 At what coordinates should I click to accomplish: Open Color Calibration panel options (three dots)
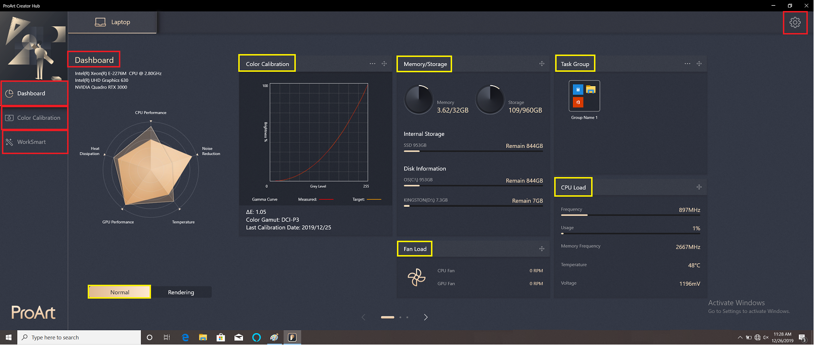[x=373, y=64]
